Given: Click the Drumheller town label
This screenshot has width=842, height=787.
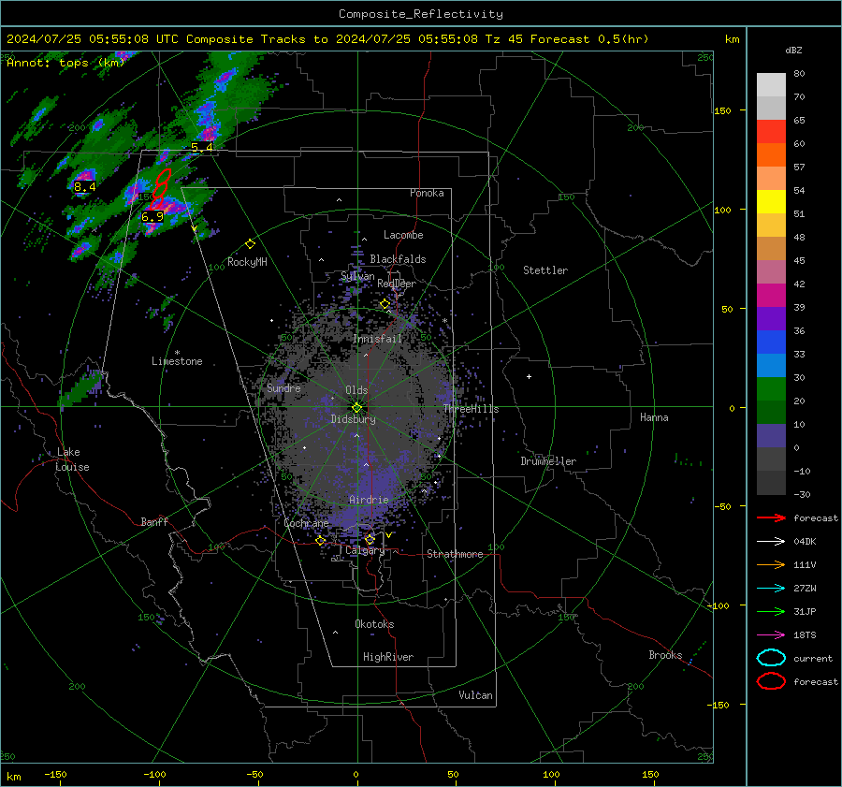Looking at the screenshot, I should (x=548, y=461).
